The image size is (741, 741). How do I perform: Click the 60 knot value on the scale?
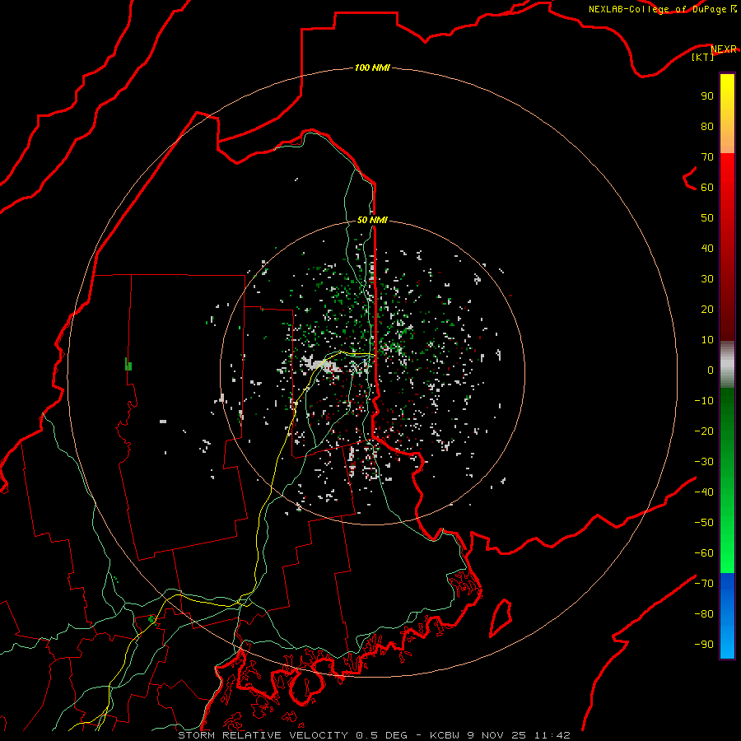[x=707, y=188]
